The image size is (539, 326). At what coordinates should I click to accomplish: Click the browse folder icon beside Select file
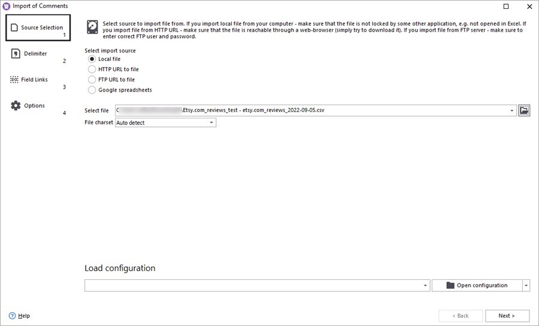(x=524, y=111)
